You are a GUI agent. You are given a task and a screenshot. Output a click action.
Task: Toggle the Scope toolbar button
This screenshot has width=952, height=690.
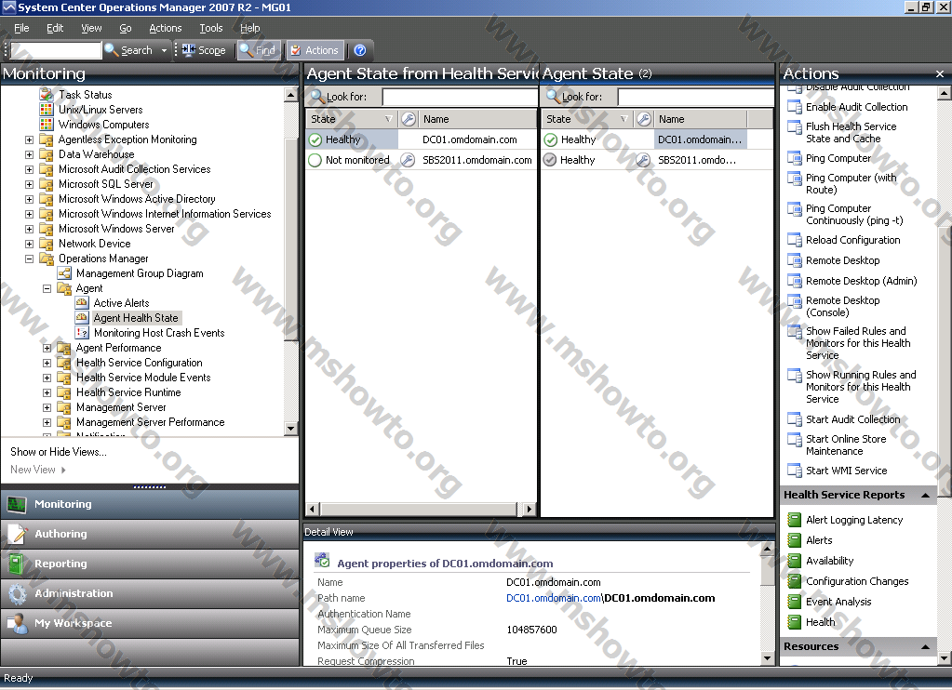(x=204, y=50)
